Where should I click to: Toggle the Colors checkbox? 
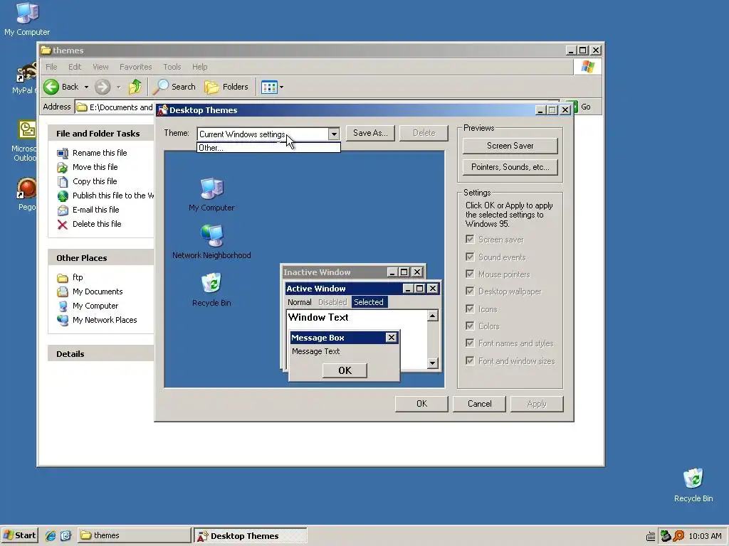[x=470, y=326]
